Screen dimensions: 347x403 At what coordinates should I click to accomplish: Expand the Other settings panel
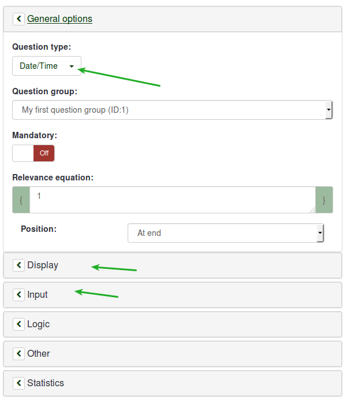pyautogui.click(x=39, y=354)
